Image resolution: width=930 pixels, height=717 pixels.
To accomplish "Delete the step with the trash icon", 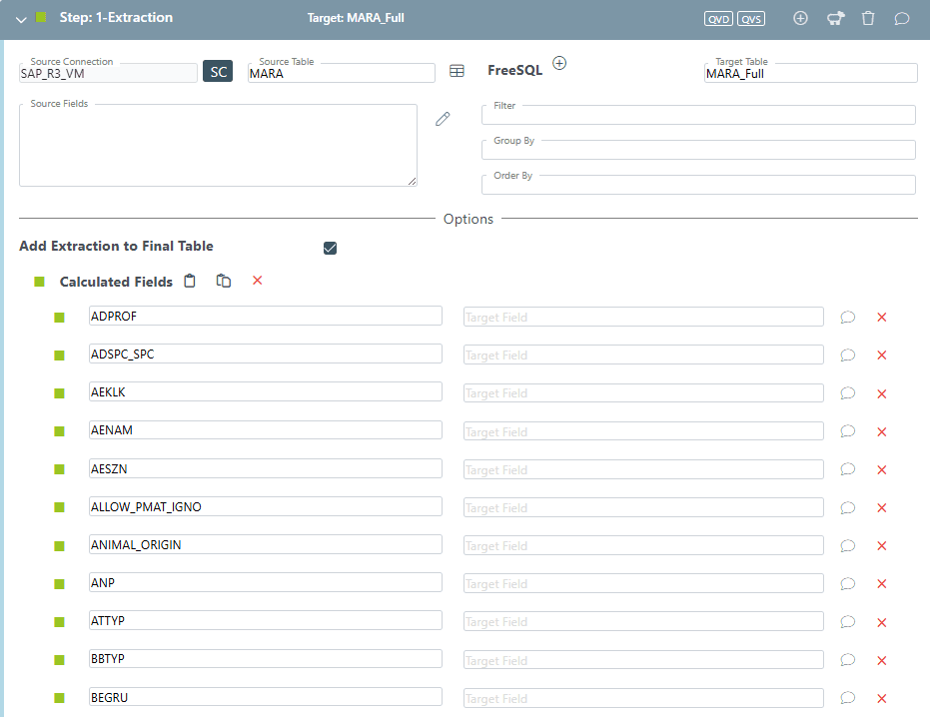I will (x=868, y=18).
